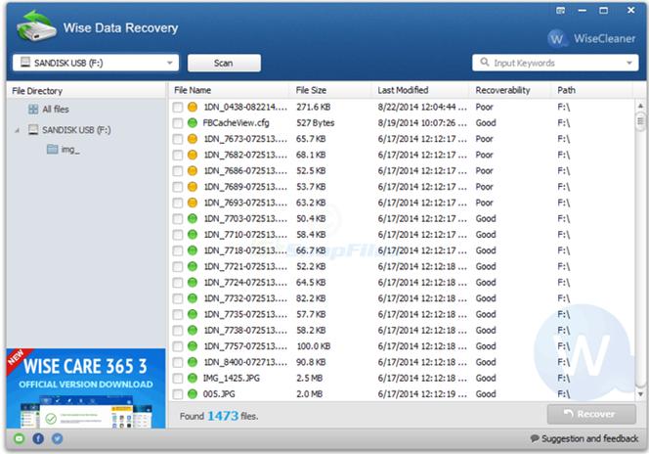The height and width of the screenshot is (454, 649).
Task: Click the All files grid icon
Action: click(33, 110)
